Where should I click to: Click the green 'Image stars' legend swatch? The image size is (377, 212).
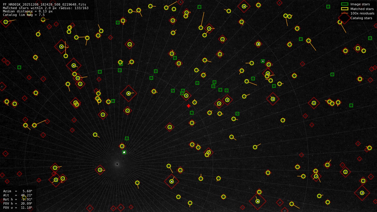[345, 4]
